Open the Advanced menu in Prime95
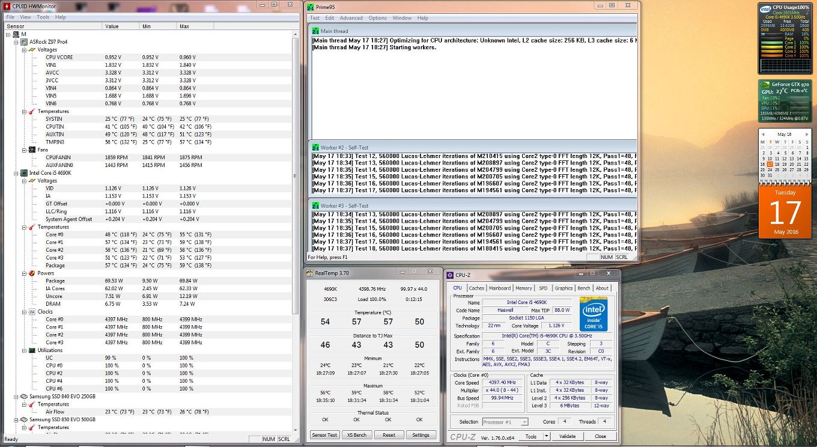 coord(351,18)
